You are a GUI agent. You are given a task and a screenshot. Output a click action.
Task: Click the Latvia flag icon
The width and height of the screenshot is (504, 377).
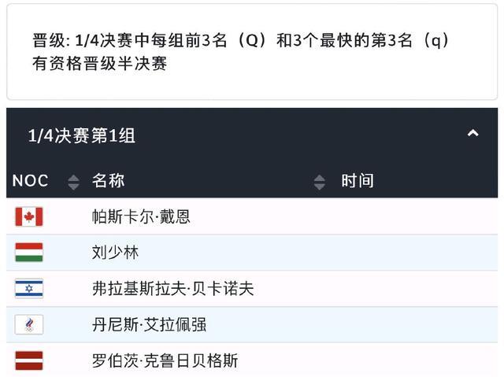(x=29, y=360)
